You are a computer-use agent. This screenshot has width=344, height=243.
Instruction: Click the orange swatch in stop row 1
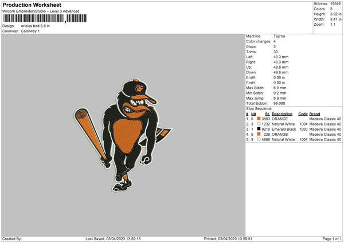pyautogui.click(x=259, y=119)
